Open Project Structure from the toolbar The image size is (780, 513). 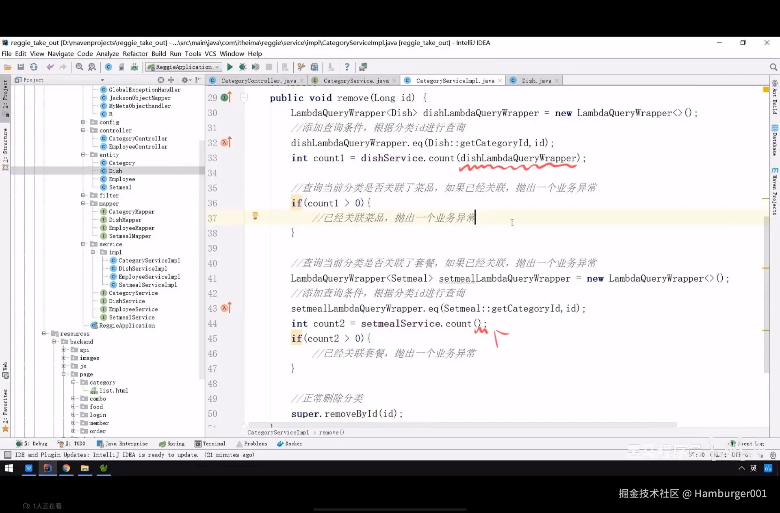pyautogui.click(x=314, y=67)
